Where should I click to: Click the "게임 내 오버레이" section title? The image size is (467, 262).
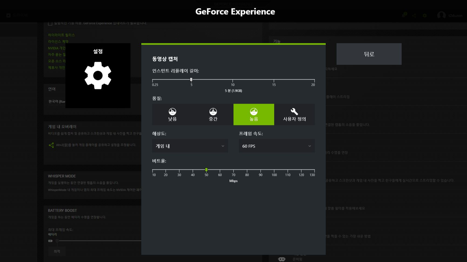62,126
